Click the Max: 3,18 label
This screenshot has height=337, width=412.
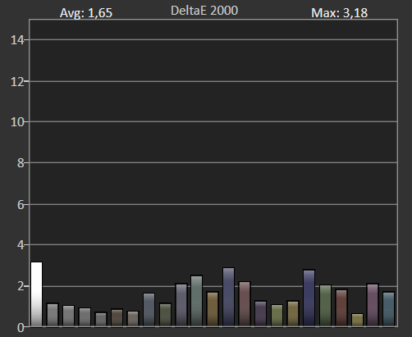point(339,13)
